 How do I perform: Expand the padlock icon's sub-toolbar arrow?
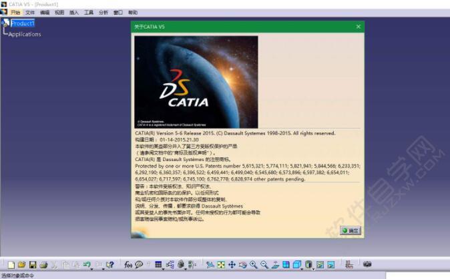(186, 269)
